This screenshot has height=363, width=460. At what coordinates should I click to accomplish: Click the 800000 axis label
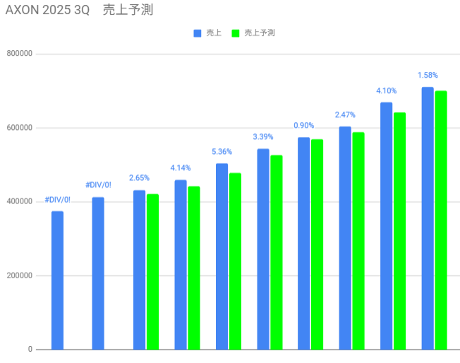(19, 54)
